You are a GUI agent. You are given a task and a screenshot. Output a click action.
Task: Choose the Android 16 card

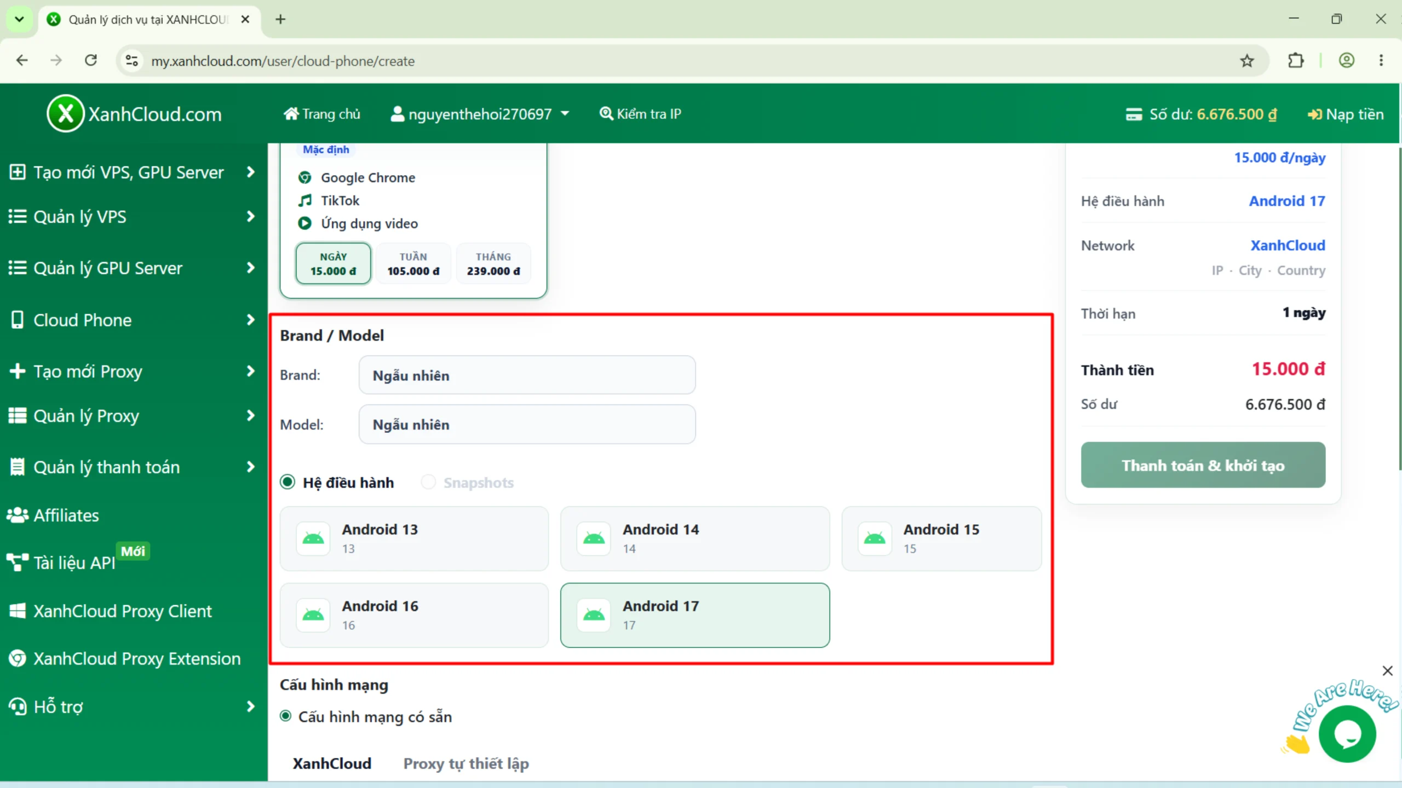(414, 615)
